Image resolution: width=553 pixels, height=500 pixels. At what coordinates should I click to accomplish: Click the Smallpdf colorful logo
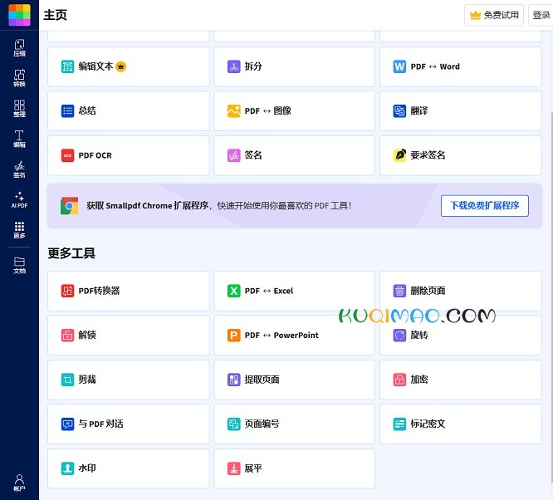(19, 15)
